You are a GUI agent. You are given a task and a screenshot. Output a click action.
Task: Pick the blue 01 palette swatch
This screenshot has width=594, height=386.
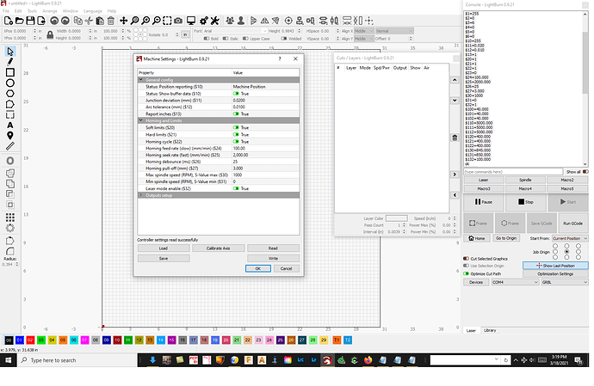20,340
